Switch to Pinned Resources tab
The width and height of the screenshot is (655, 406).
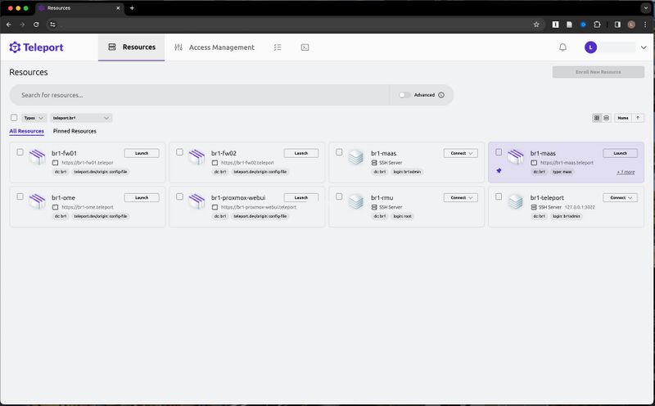point(75,131)
